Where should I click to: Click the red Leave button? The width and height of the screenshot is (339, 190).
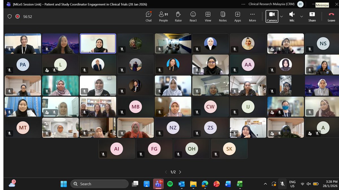tap(331, 16)
